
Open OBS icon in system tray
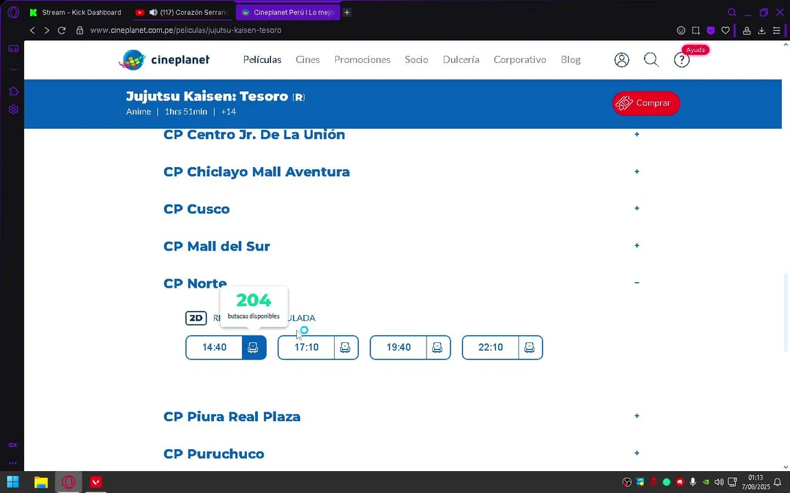pos(627,482)
